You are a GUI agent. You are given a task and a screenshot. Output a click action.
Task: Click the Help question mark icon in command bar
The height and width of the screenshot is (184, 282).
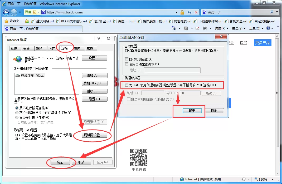pyautogui.click(x=268, y=28)
